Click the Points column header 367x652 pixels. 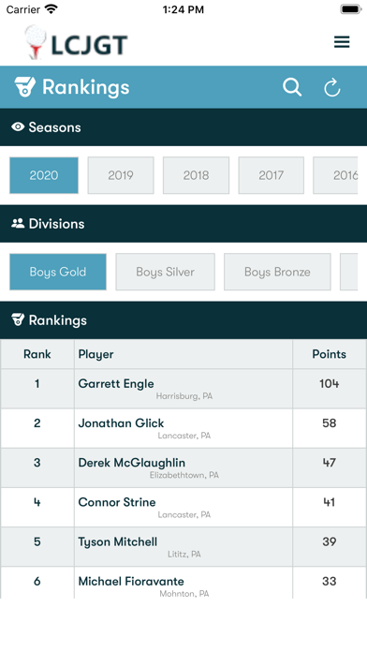pos(330,354)
